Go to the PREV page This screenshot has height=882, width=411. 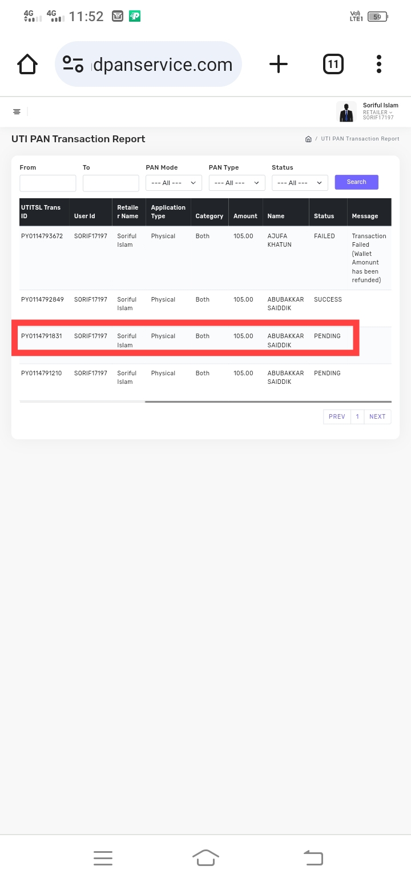(x=337, y=416)
